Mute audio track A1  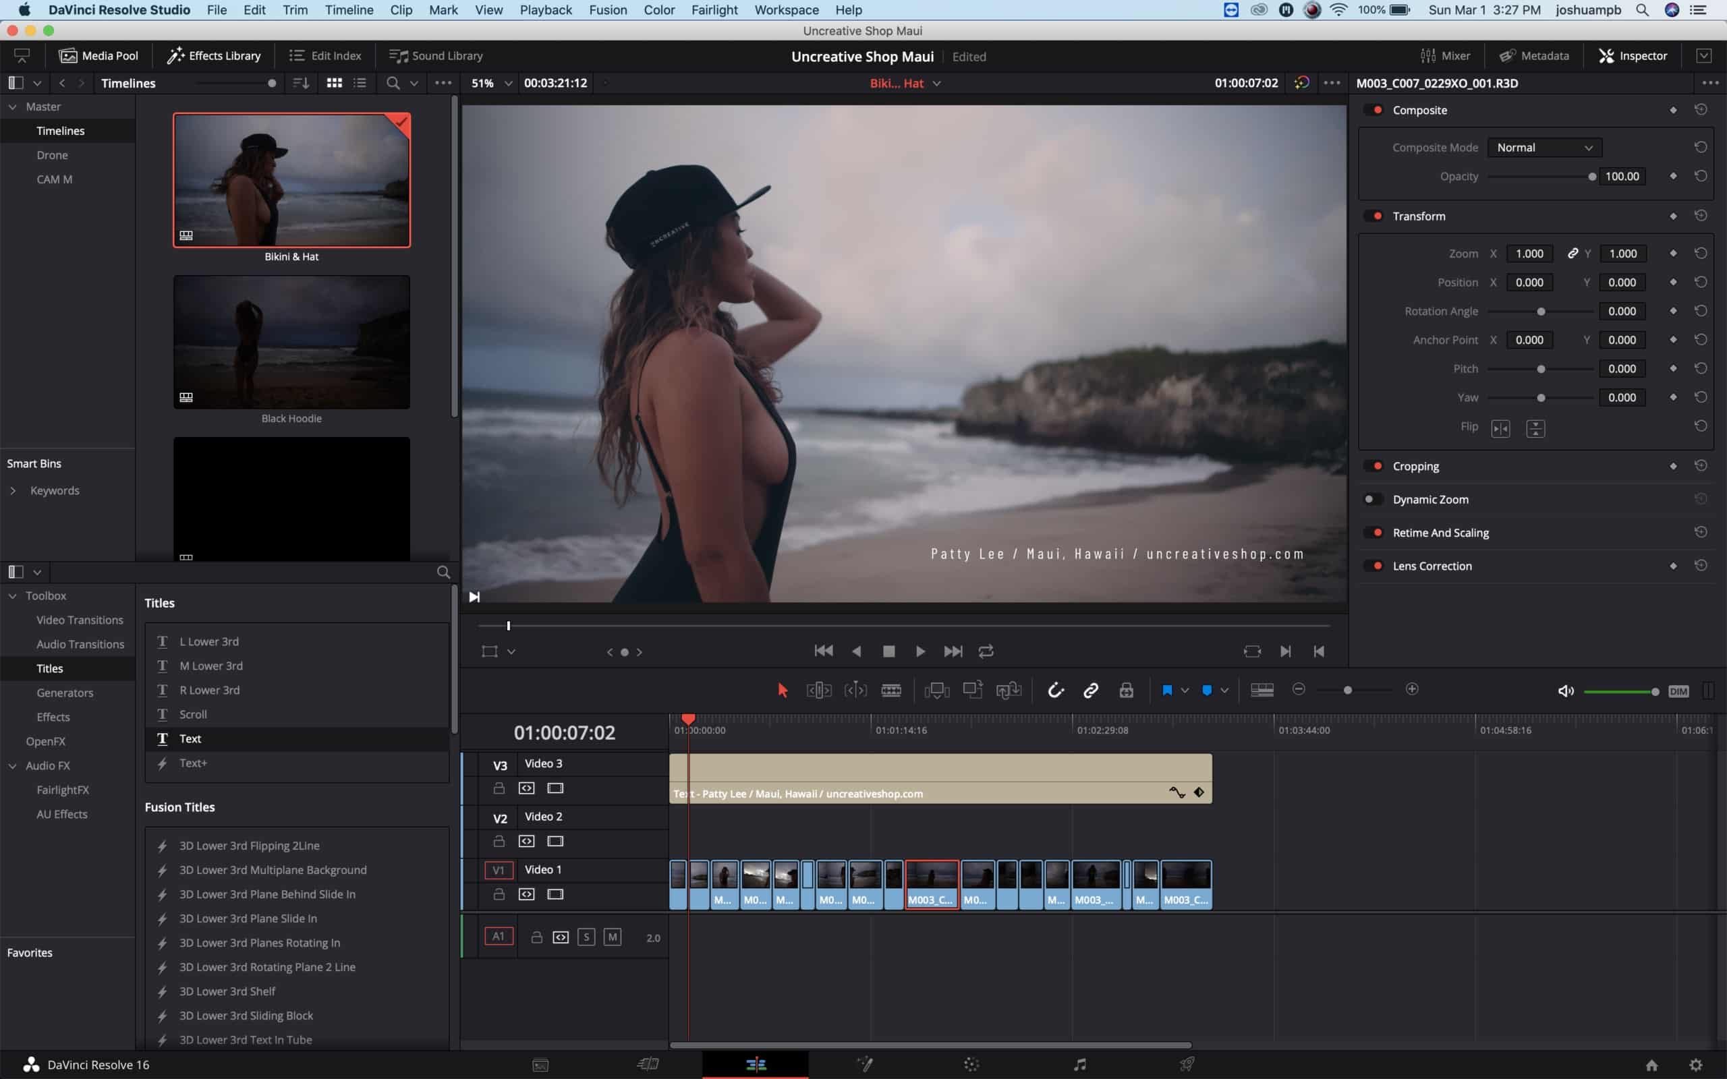(613, 937)
